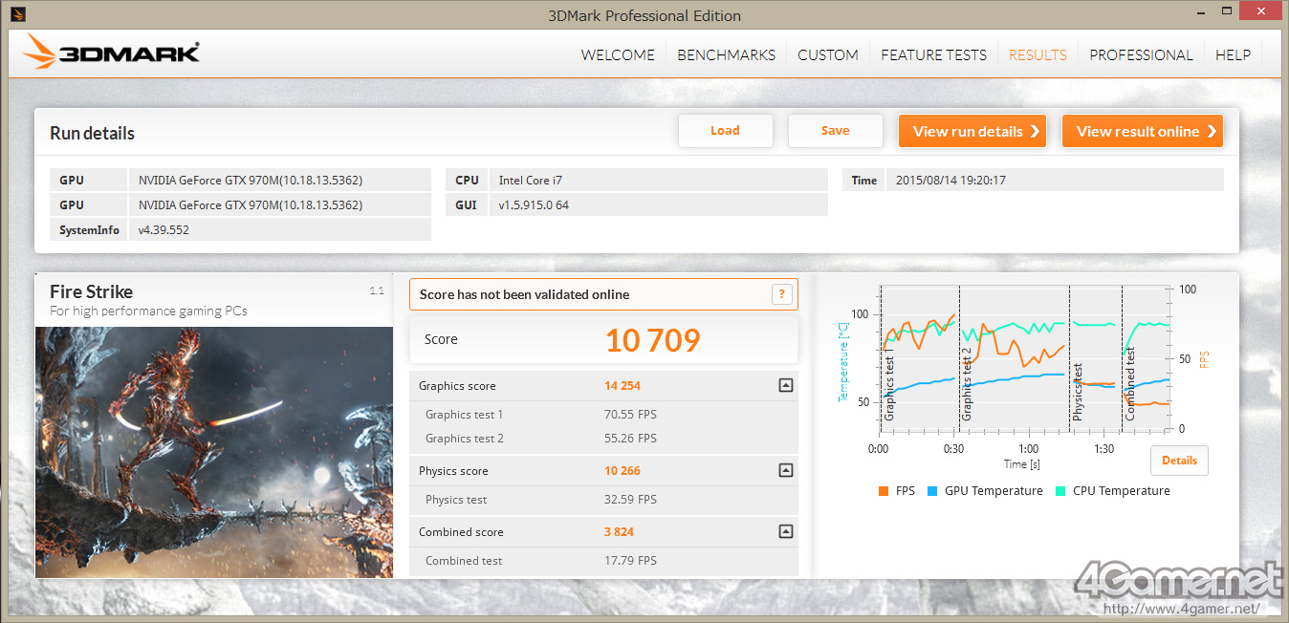Click the question mark help icon
1289x623 pixels.
[x=781, y=294]
